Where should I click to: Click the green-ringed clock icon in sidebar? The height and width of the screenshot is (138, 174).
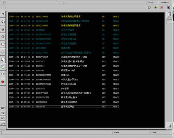pyautogui.click(x=3, y=67)
